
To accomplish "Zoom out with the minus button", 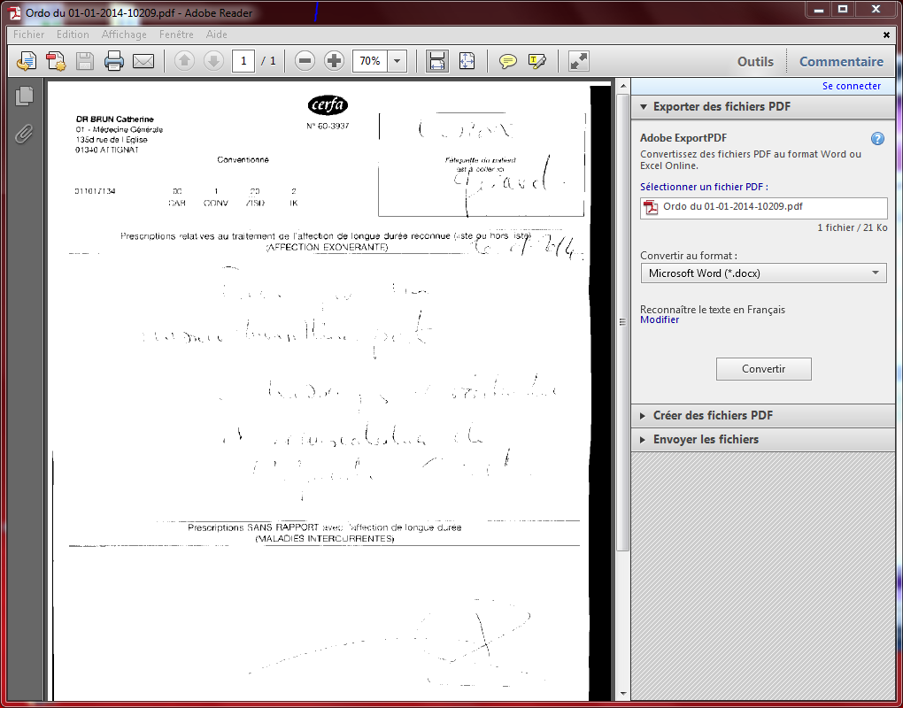I will (x=305, y=61).
